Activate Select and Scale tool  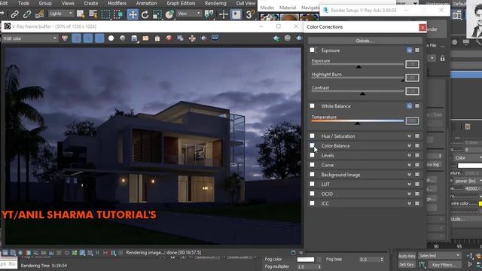click(x=157, y=14)
